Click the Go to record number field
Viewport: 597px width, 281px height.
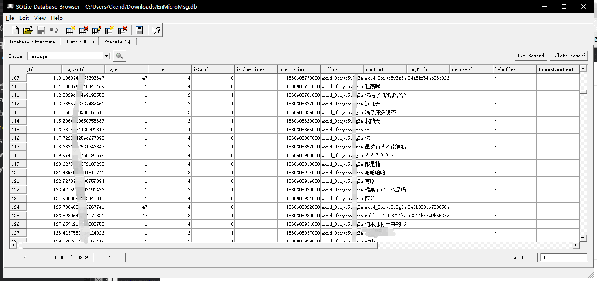point(563,257)
